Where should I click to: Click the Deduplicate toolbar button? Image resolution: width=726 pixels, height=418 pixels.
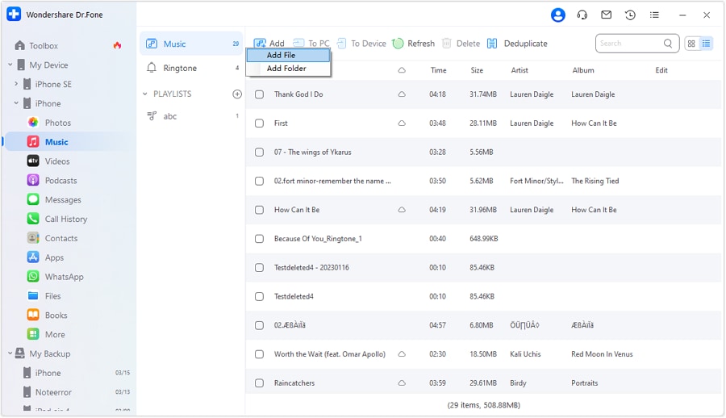pos(517,44)
